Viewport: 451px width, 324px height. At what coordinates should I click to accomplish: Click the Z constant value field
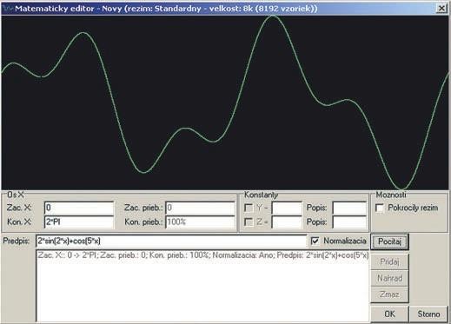click(287, 222)
